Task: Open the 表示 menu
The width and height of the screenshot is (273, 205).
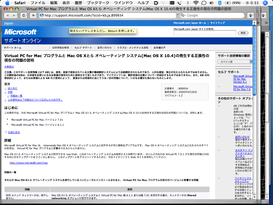Action: (x=66, y=3)
